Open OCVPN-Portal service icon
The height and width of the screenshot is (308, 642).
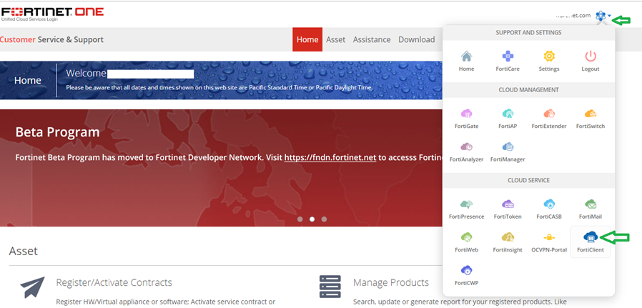pos(549,237)
